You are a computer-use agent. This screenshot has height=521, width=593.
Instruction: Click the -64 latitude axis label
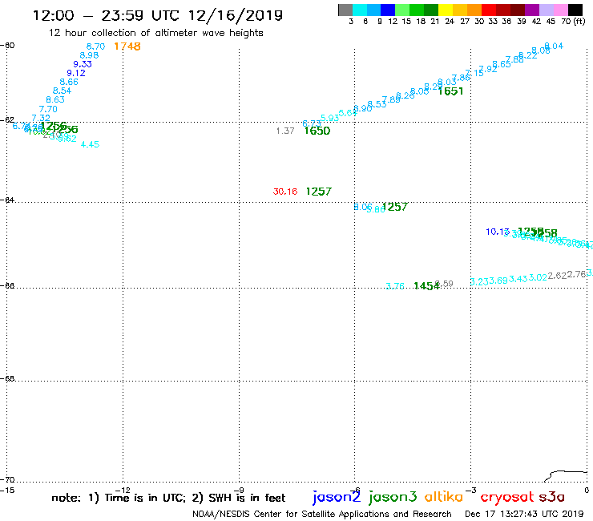(x=7, y=200)
